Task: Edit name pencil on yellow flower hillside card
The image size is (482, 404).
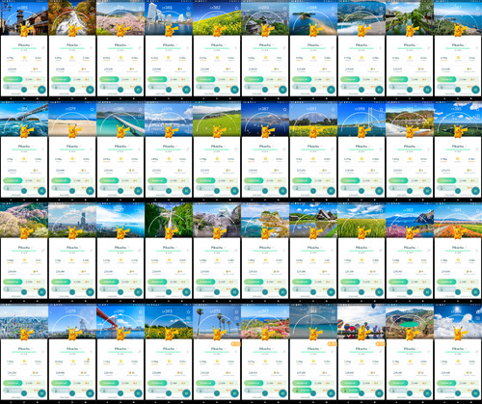Action: 225,45
